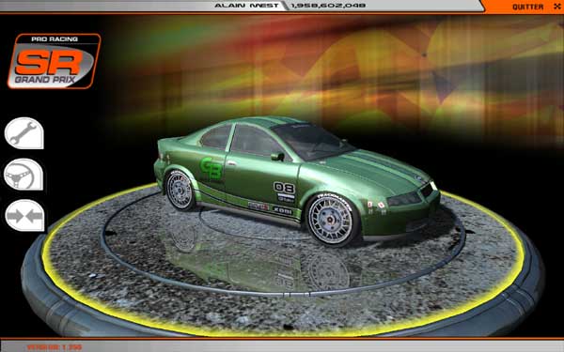This screenshot has height=352, width=564.
Task: Click the car's rear wheel rim
Action: (180, 191)
